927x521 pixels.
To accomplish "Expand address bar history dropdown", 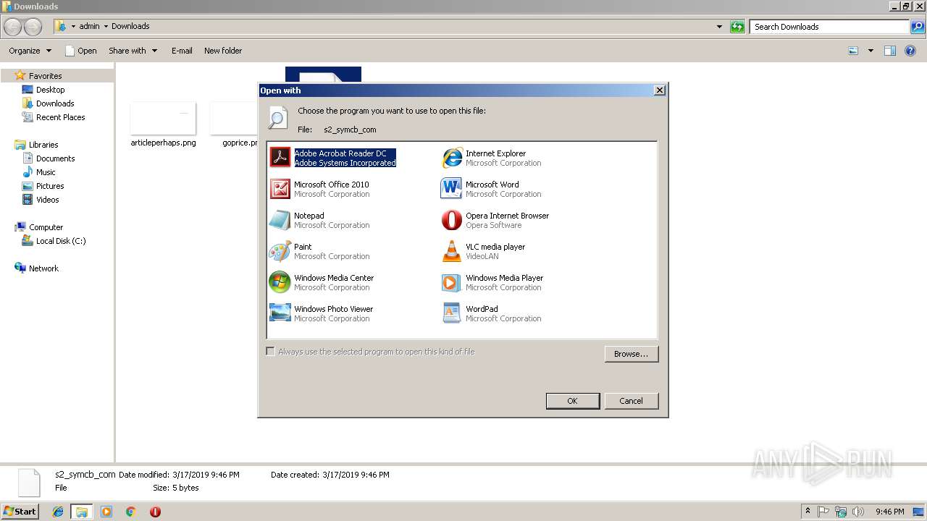I will coord(719,27).
